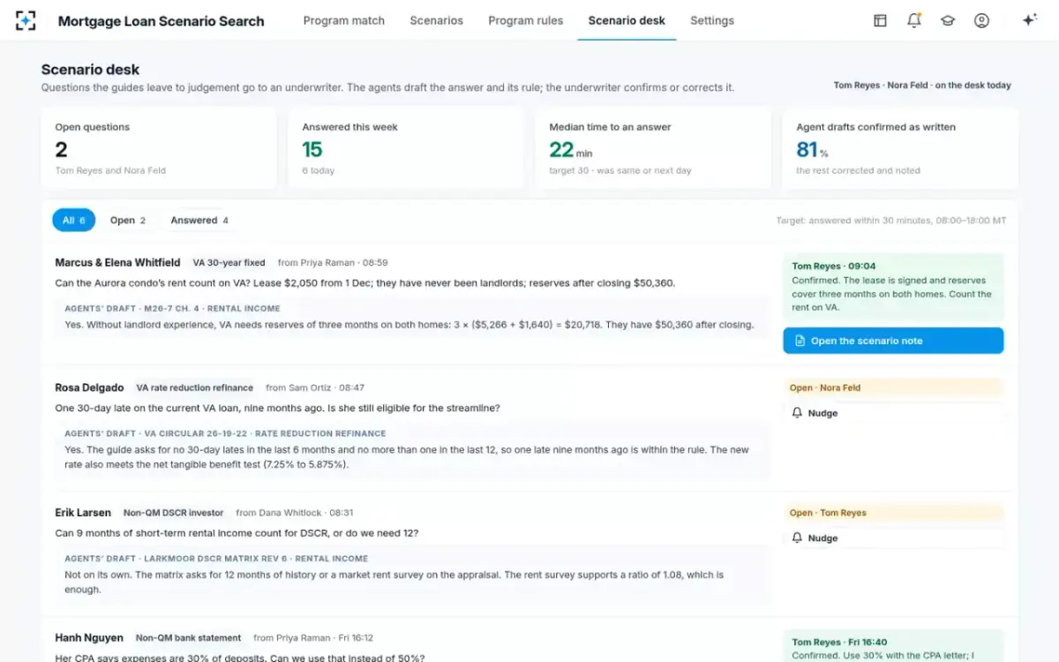Click Agent drafts confirmed as written card
Viewport: 1059px width, 662px height.
click(900, 148)
